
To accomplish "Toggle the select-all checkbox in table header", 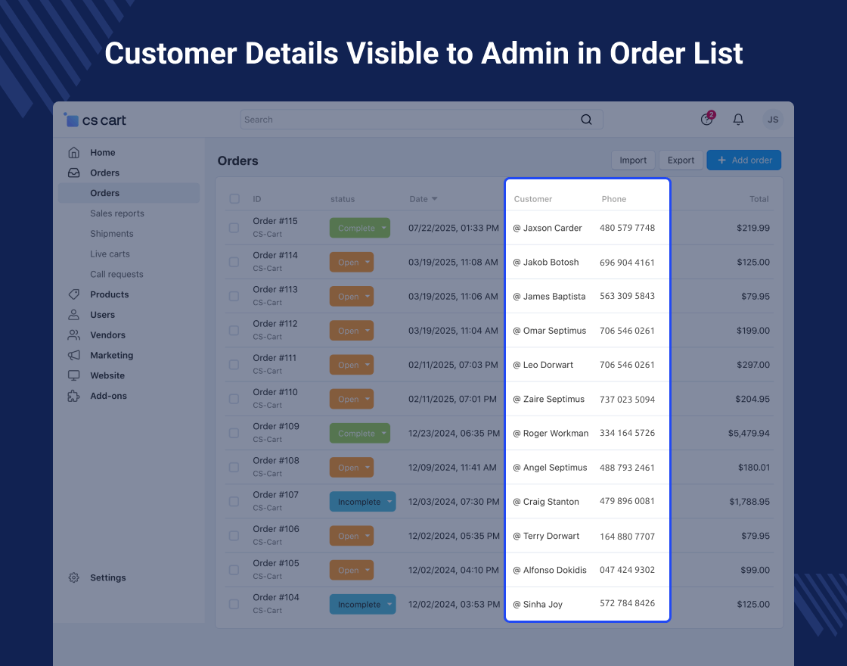I will [x=234, y=199].
